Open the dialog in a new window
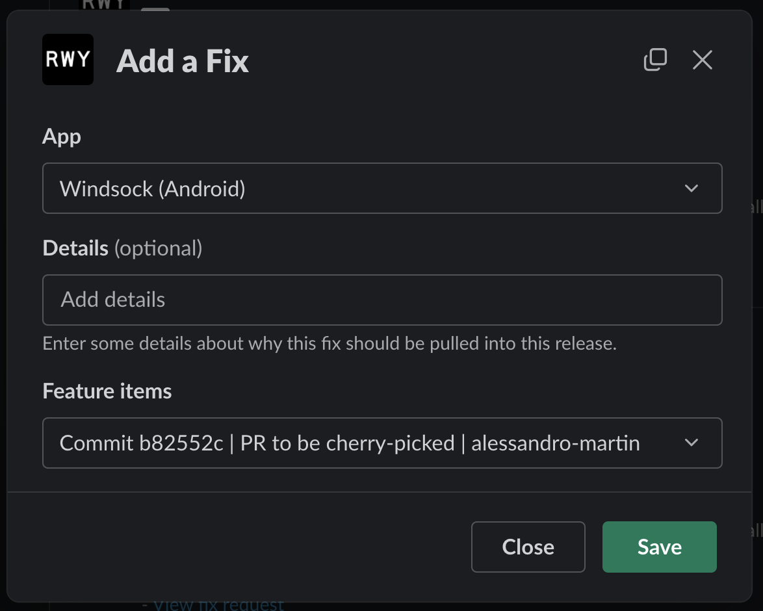 click(x=655, y=60)
